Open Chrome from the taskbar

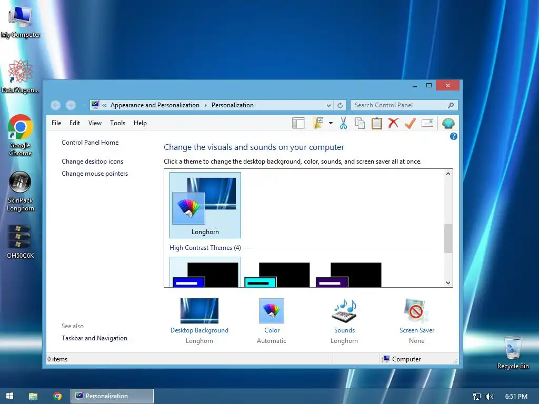57,396
